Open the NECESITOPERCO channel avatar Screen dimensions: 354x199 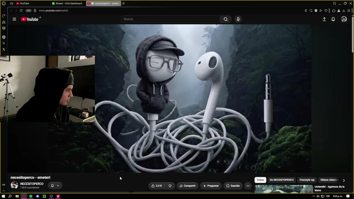(14, 185)
